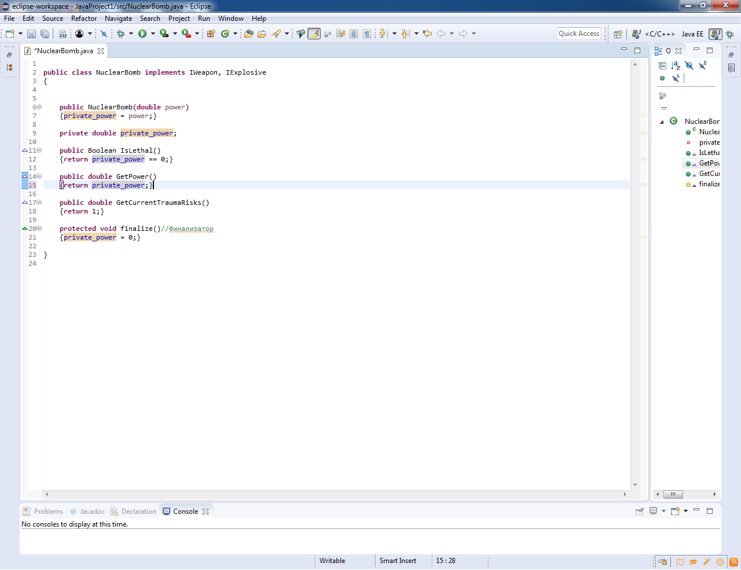Toggle Mark Occurrences highlighter
The image size is (741, 570).
[314, 34]
